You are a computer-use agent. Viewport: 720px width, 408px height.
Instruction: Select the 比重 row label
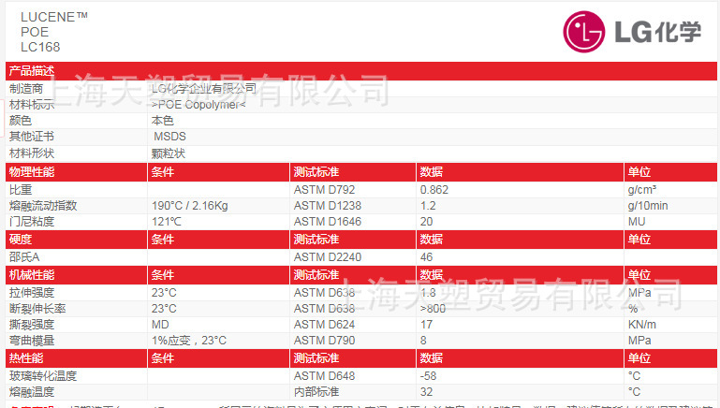(x=21, y=190)
